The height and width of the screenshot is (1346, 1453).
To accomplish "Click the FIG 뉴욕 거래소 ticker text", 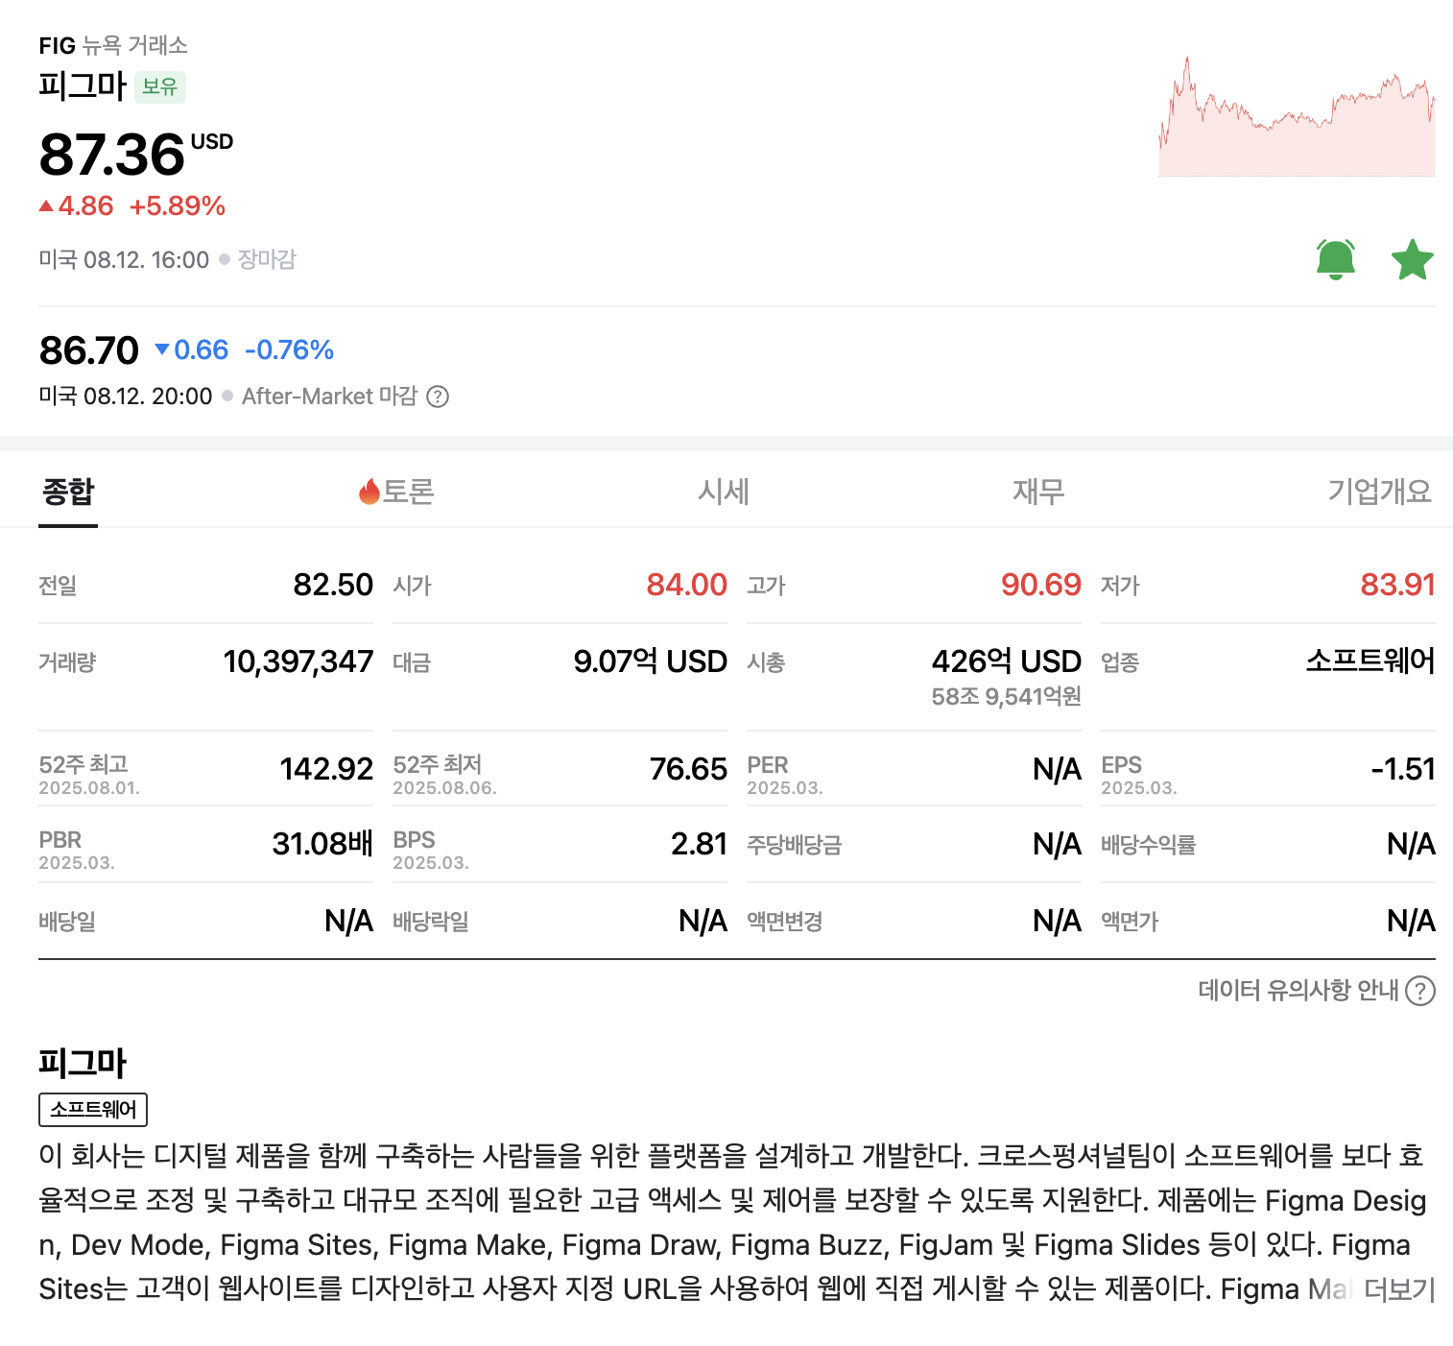I will pos(113,45).
